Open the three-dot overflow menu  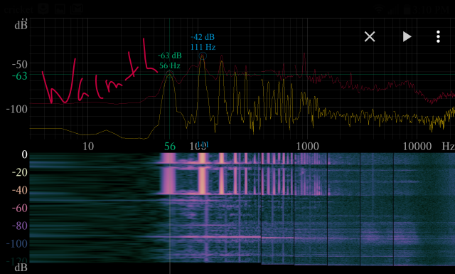click(x=438, y=37)
